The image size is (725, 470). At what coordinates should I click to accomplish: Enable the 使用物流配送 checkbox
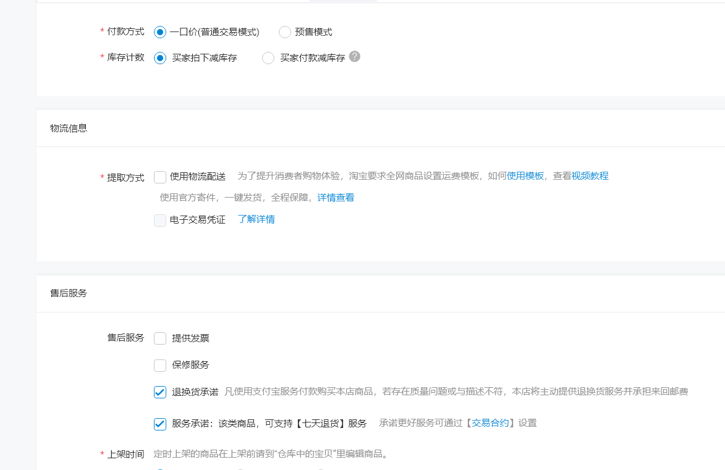click(x=160, y=177)
